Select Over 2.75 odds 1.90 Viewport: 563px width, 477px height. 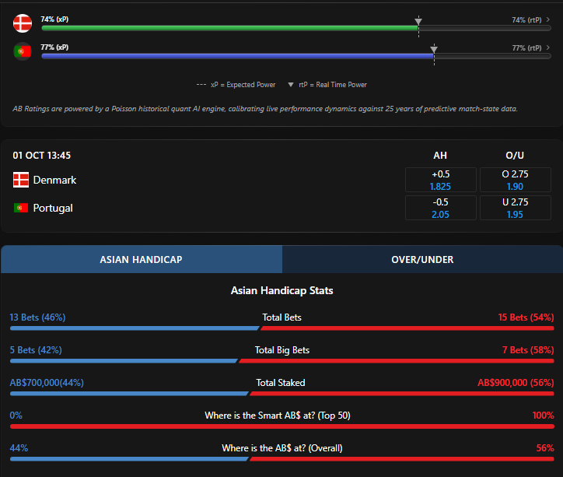pyautogui.click(x=516, y=180)
